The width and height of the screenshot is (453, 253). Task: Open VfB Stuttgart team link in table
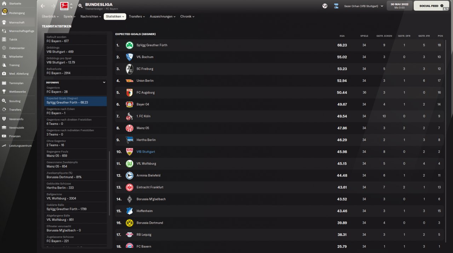pos(146,151)
